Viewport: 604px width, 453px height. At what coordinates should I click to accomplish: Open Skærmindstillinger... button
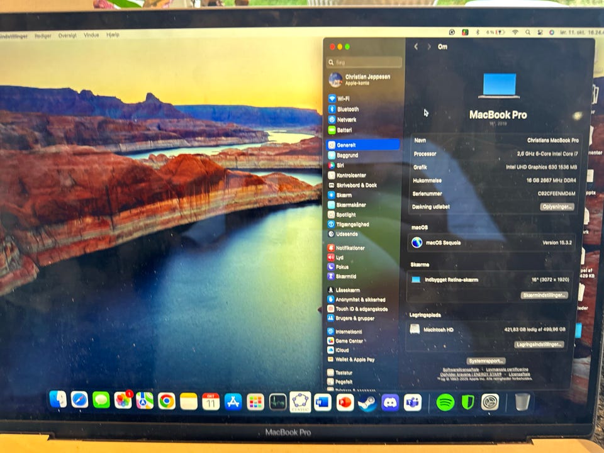544,295
